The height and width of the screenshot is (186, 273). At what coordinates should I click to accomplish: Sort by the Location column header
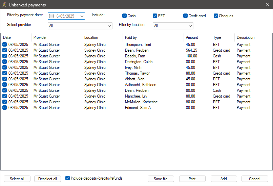[x=102, y=37]
